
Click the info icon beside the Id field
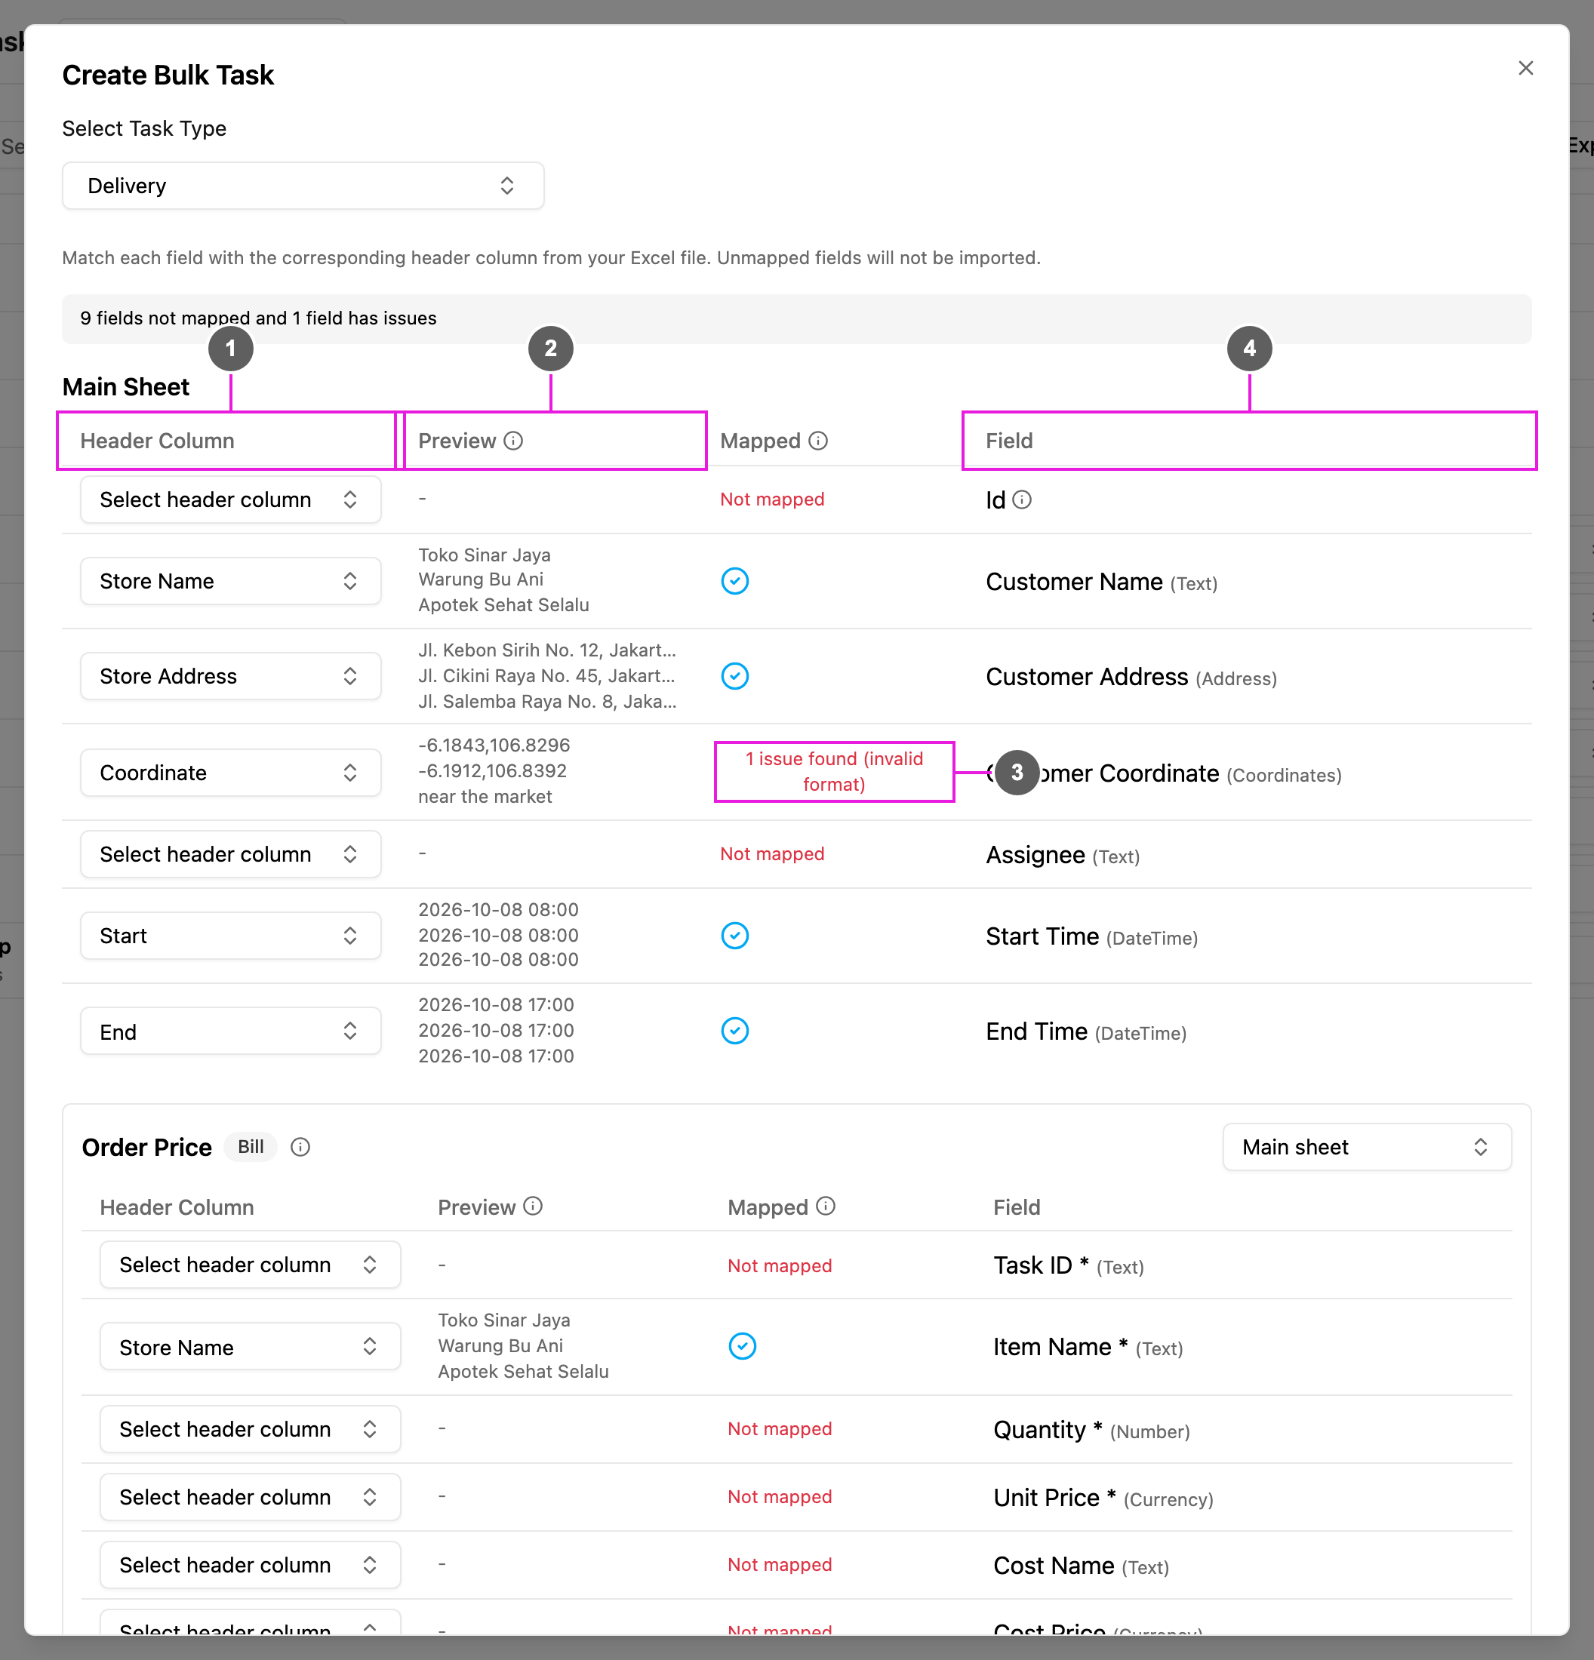click(x=1023, y=500)
